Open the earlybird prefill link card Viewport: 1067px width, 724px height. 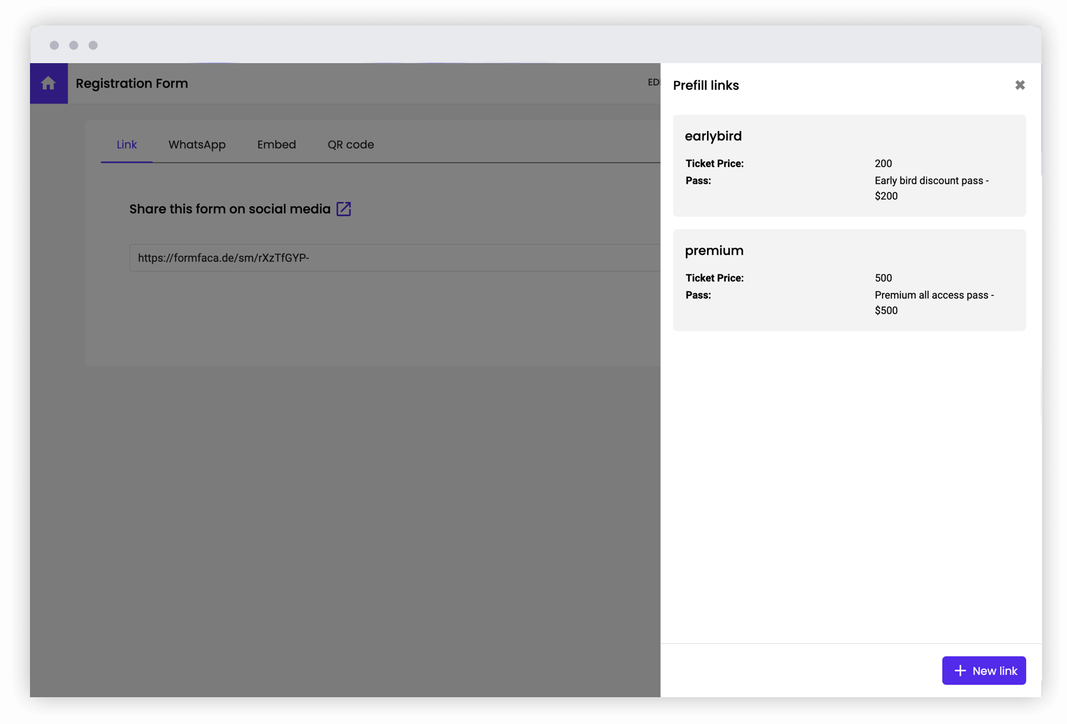click(x=849, y=166)
